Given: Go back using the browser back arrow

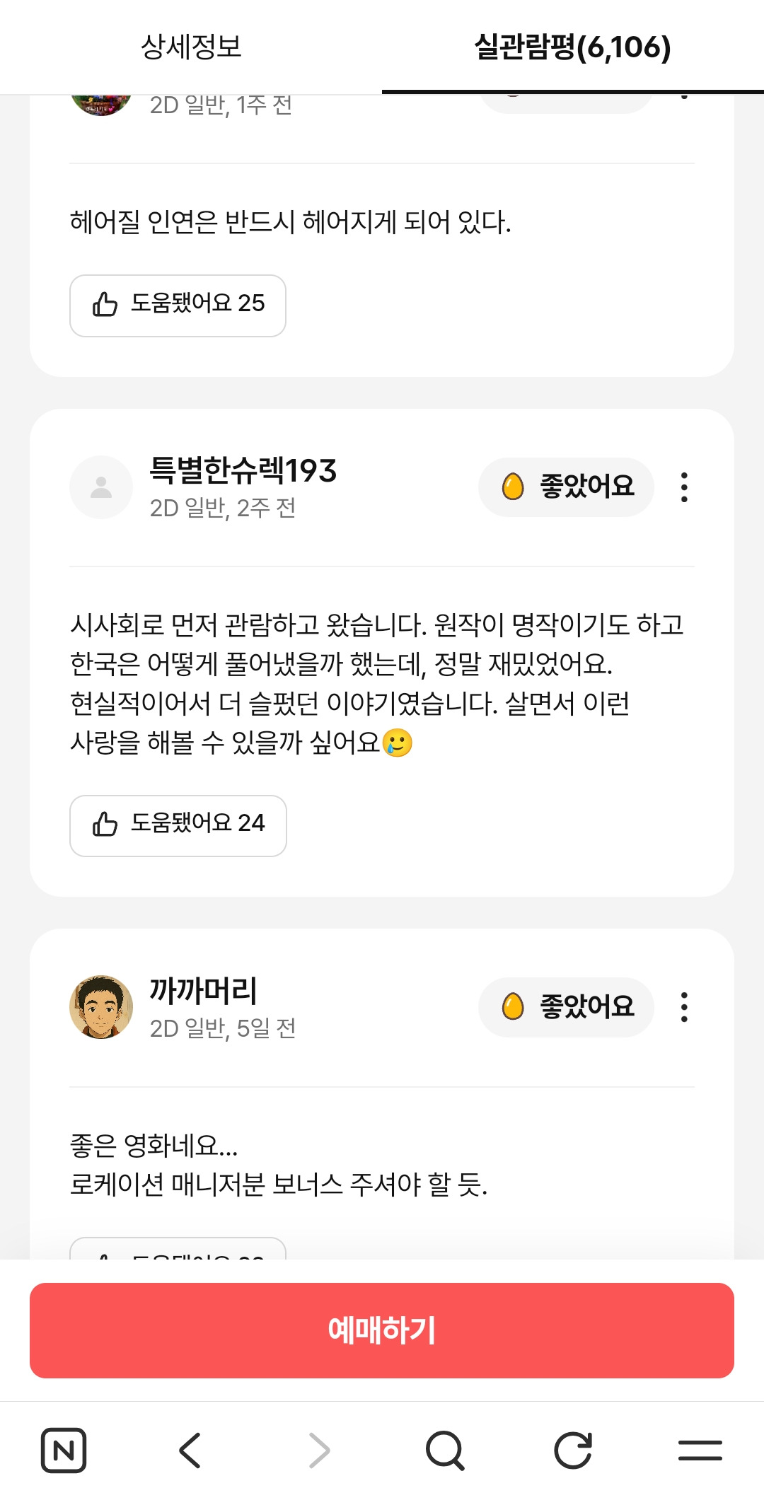Looking at the screenshot, I should tap(190, 1450).
